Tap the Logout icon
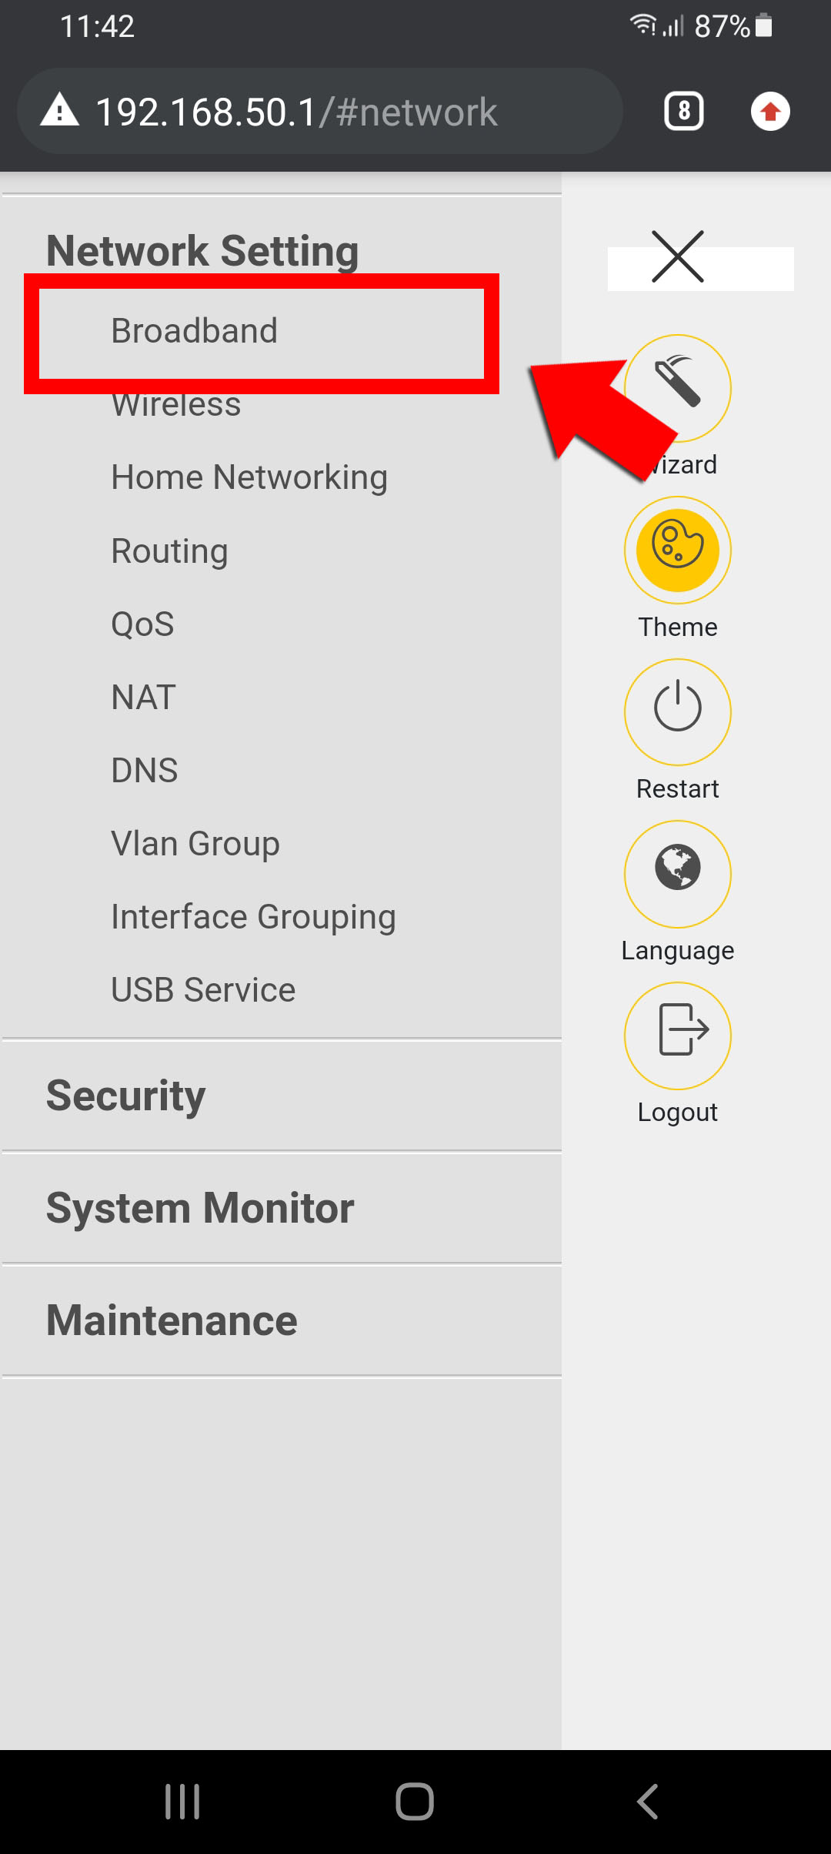 point(678,1035)
